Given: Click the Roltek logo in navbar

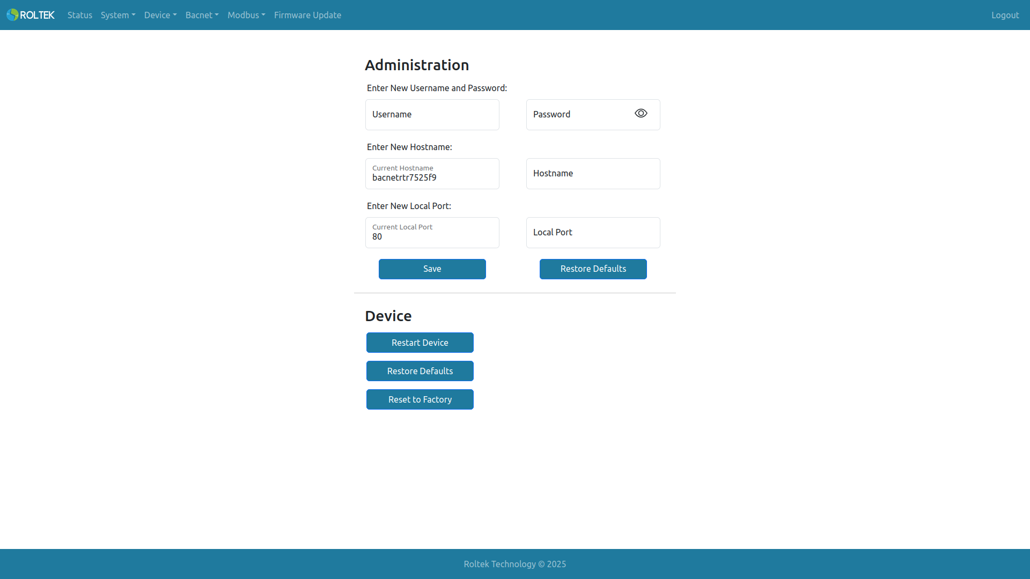Looking at the screenshot, I should point(31,15).
